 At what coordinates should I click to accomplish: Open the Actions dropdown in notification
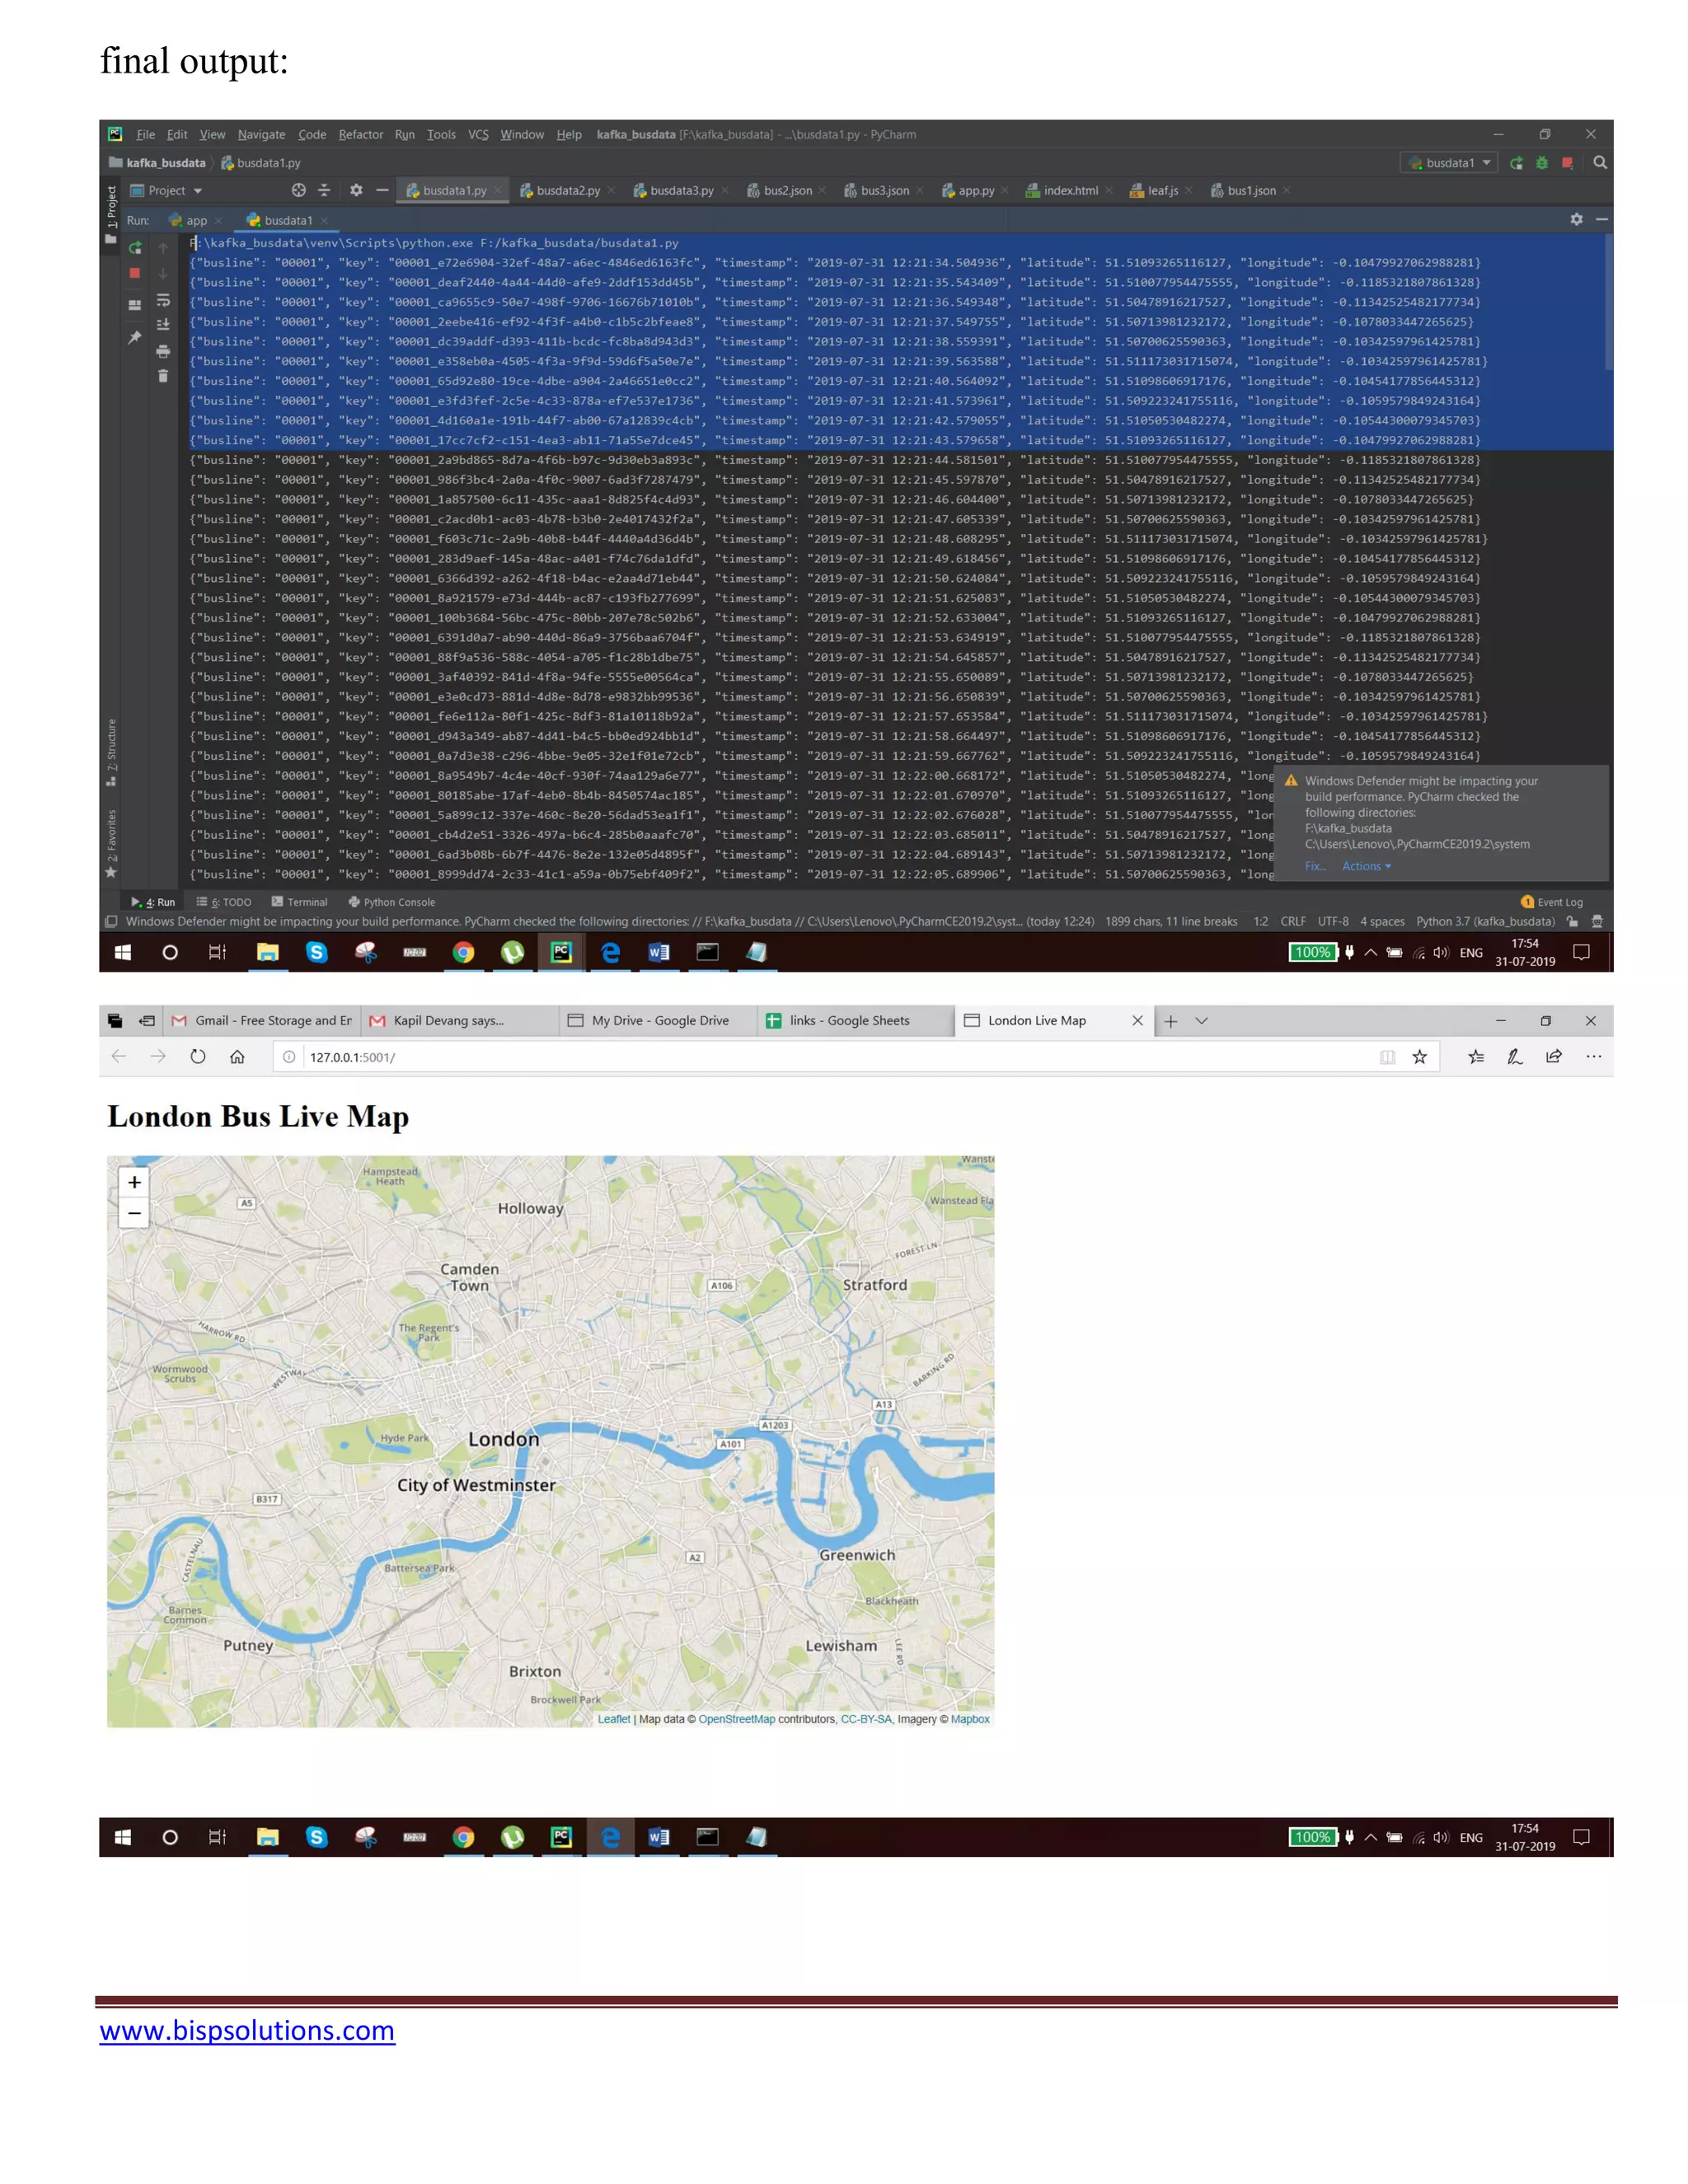(1366, 866)
